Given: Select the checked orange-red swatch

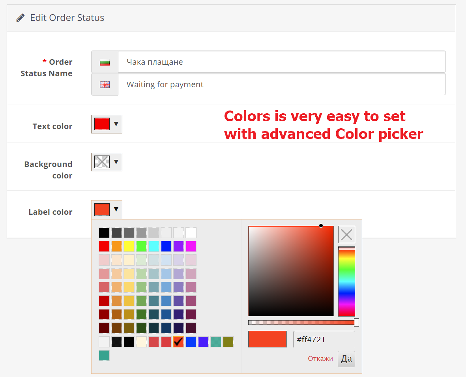Looking at the screenshot, I should [x=179, y=342].
